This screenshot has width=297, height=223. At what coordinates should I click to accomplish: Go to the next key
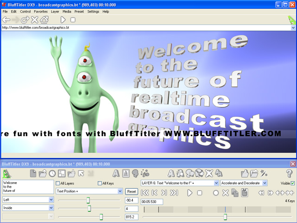click(x=164, y=193)
